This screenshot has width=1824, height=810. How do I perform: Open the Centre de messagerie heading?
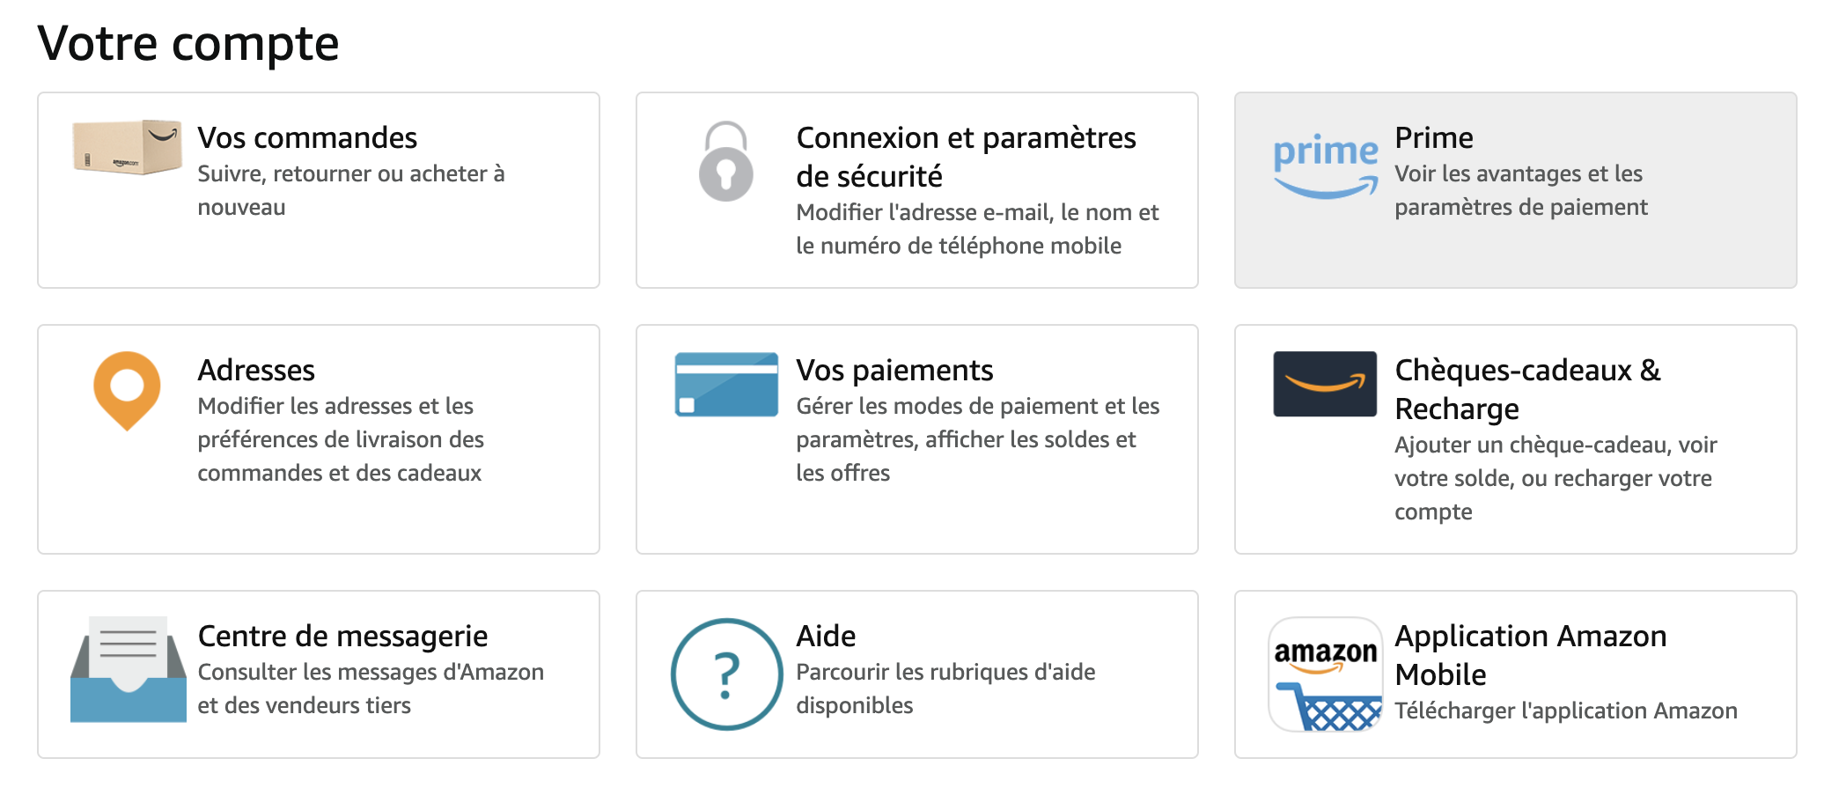pyautogui.click(x=342, y=636)
